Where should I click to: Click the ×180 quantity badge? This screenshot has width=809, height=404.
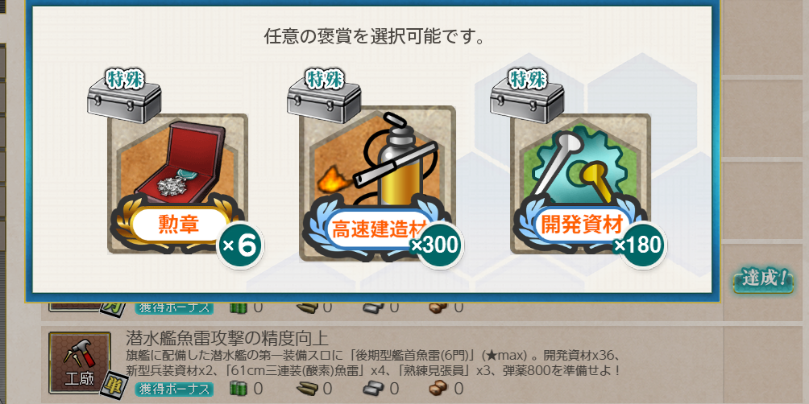(641, 246)
